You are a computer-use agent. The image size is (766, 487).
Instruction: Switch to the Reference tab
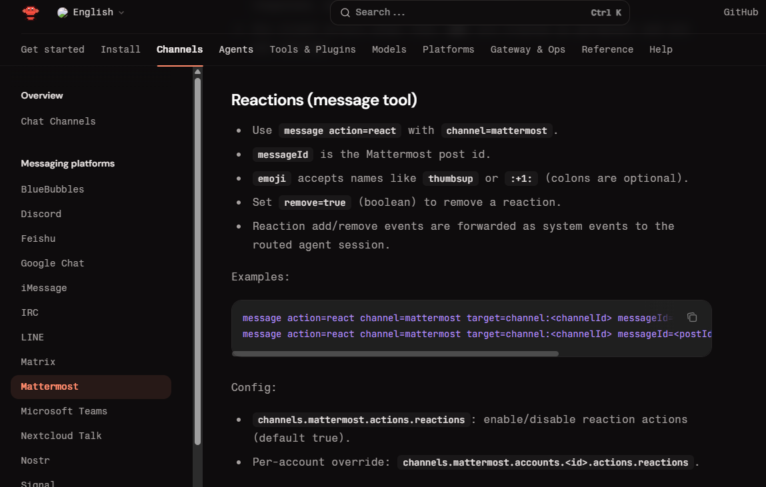point(607,49)
